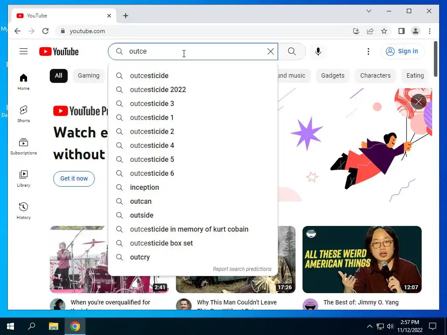447x335 pixels.
Task: Clear the search box with the X
Action: pos(270,51)
